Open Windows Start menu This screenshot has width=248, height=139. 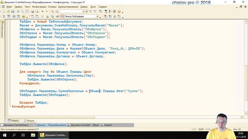point(5,135)
